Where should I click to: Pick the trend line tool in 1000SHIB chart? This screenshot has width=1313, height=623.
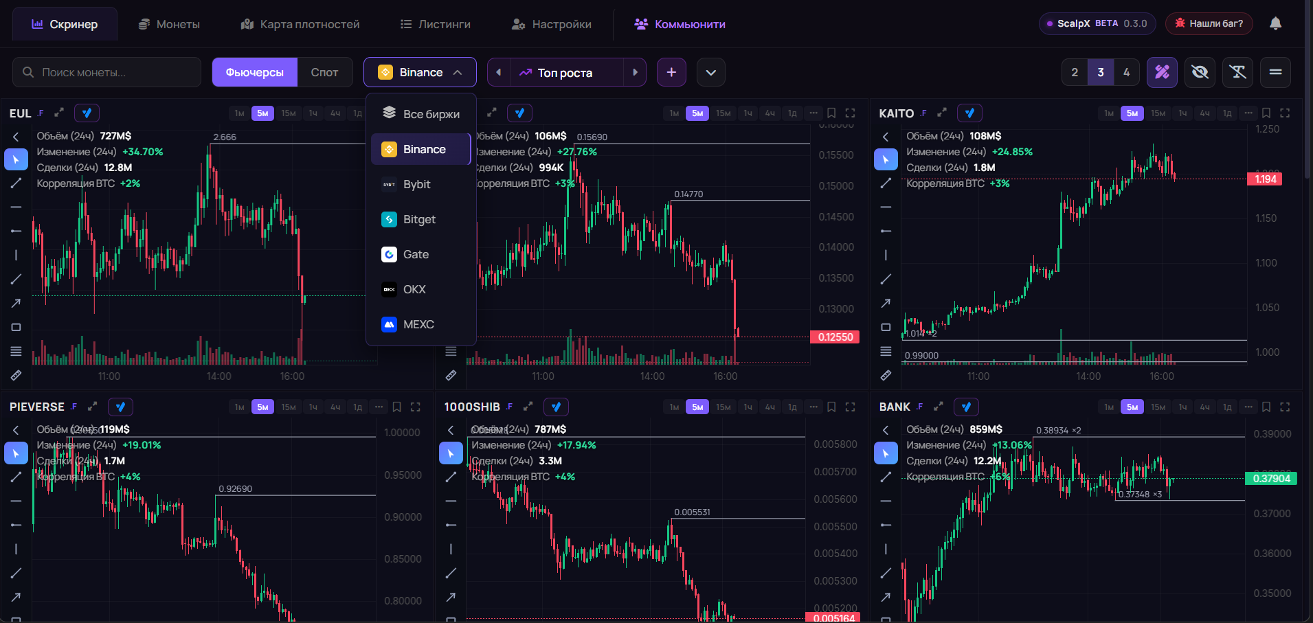click(x=451, y=477)
